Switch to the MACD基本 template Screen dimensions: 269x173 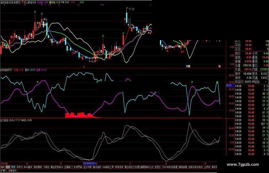coord(28,167)
